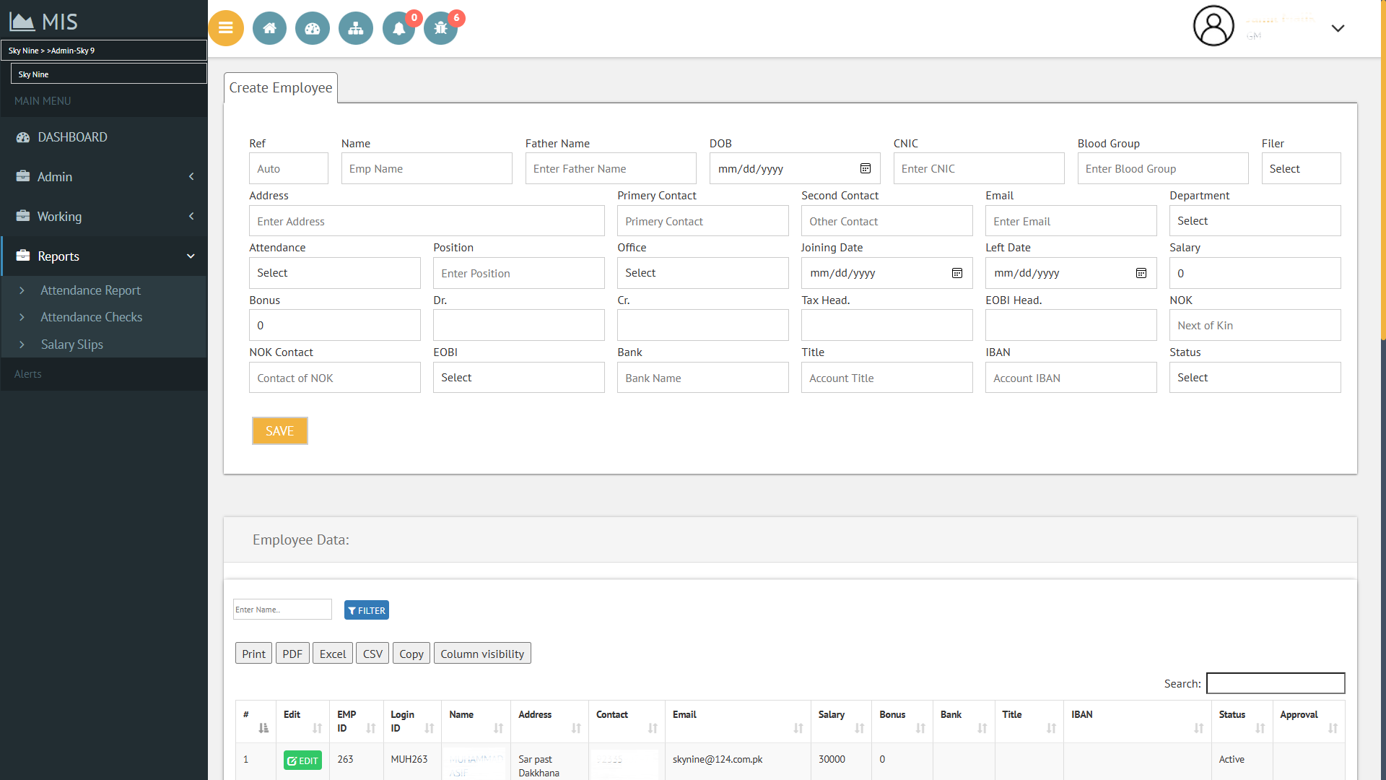The height and width of the screenshot is (780, 1386).
Task: Open the Department dropdown
Action: [x=1255, y=221]
